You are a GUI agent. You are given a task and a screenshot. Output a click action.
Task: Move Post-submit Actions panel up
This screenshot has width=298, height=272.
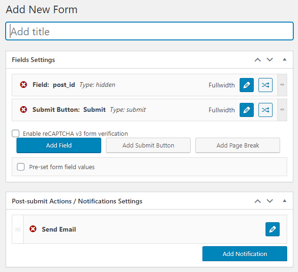click(258, 201)
